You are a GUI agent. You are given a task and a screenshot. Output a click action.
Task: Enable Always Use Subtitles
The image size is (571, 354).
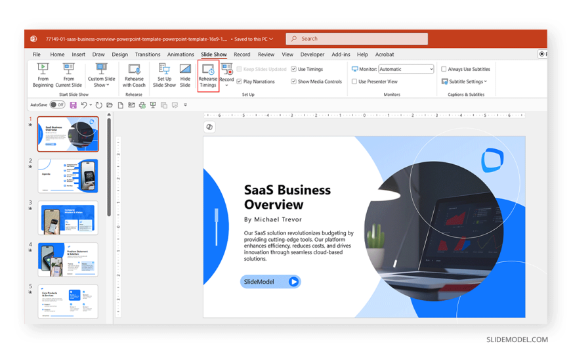click(x=444, y=69)
